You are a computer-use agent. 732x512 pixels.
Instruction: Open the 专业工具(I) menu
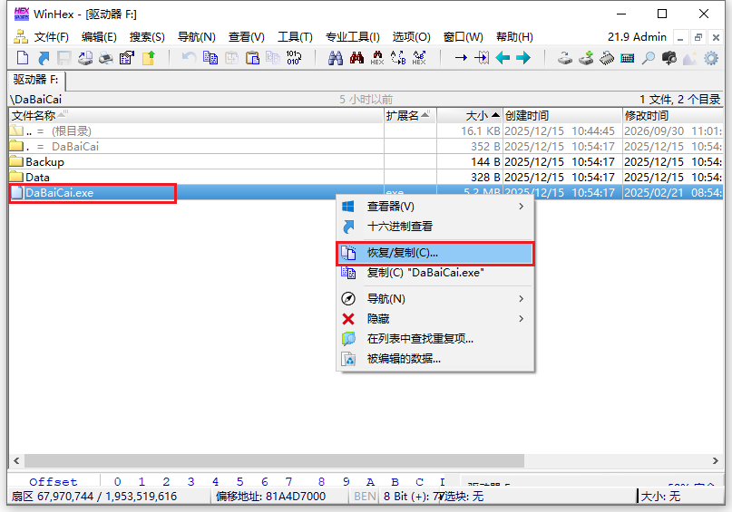point(353,37)
